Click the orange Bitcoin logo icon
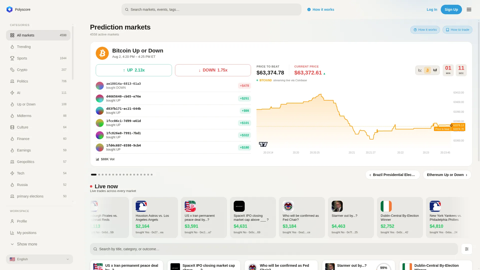This screenshot has width=480, height=270. click(x=102, y=53)
